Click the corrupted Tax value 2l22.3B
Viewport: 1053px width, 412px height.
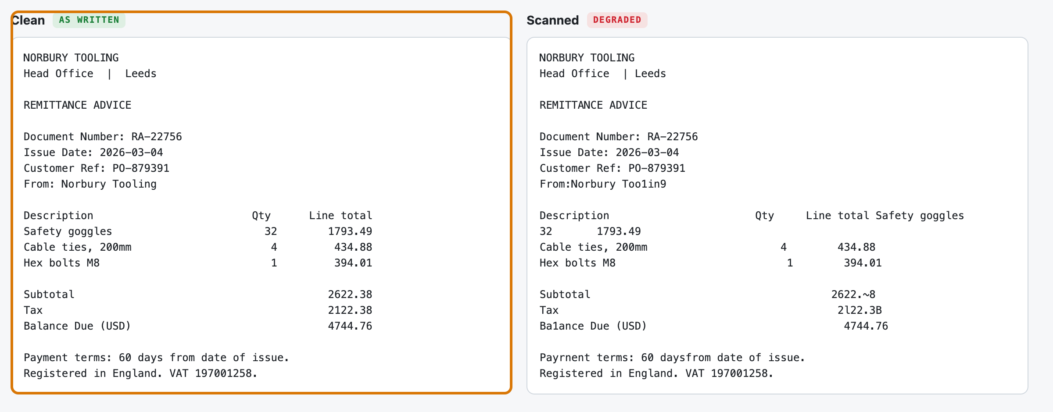tap(860, 310)
